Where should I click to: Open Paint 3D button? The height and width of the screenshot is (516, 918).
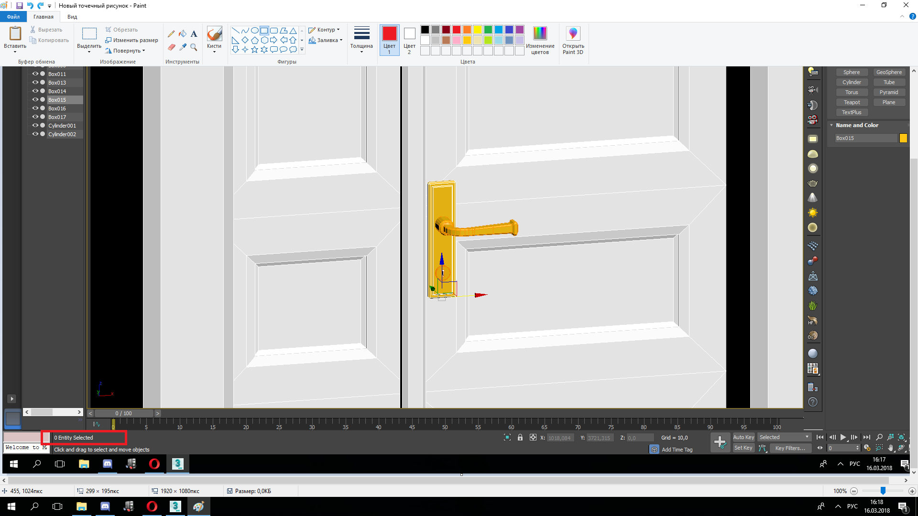pyautogui.click(x=572, y=40)
